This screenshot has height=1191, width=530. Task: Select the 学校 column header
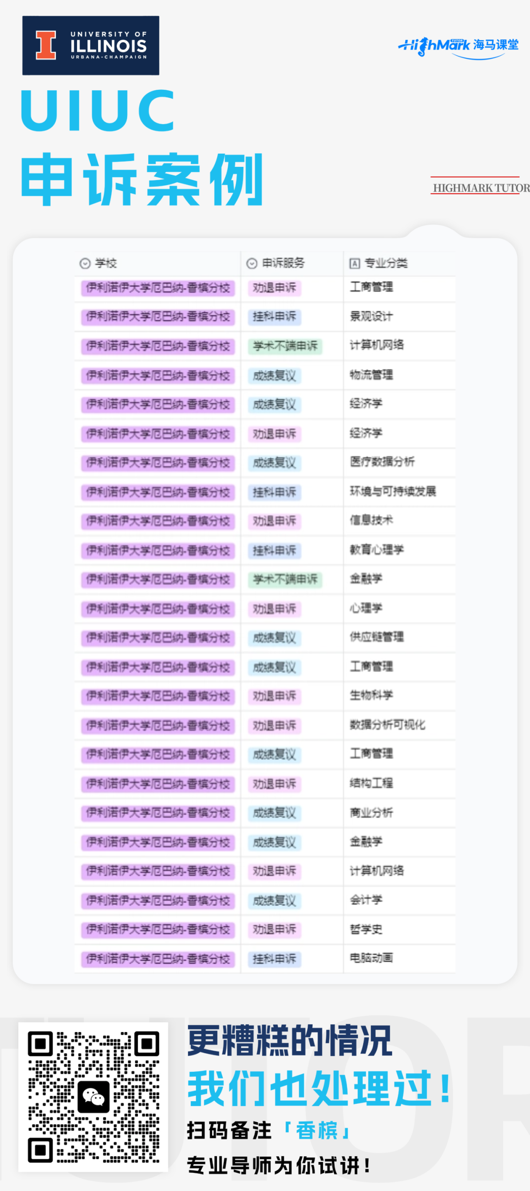point(106,264)
